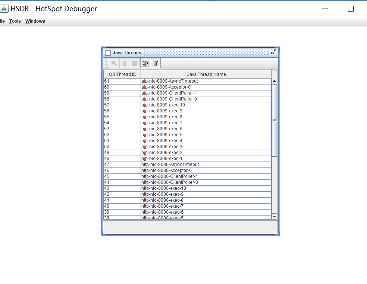Screen dimensions: 367x284
Task: Click the Java Threads title bar
Action: pyautogui.click(x=190, y=53)
